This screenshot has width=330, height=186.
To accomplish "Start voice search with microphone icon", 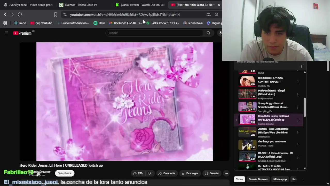I will pos(220,33).
